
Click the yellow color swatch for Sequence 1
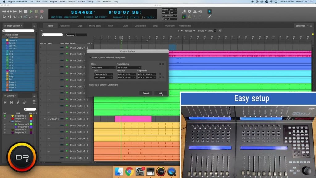[x=31, y=116]
